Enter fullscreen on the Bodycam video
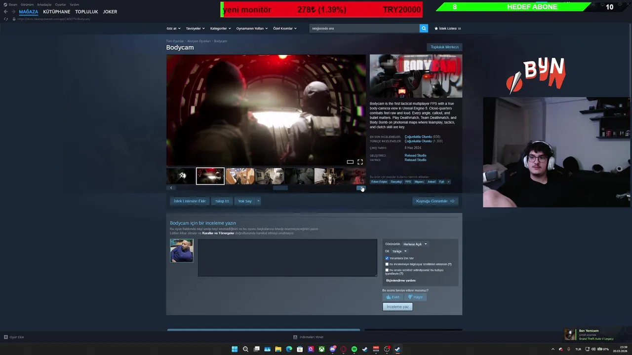Screen dimensions: 632x355 (x=360, y=162)
